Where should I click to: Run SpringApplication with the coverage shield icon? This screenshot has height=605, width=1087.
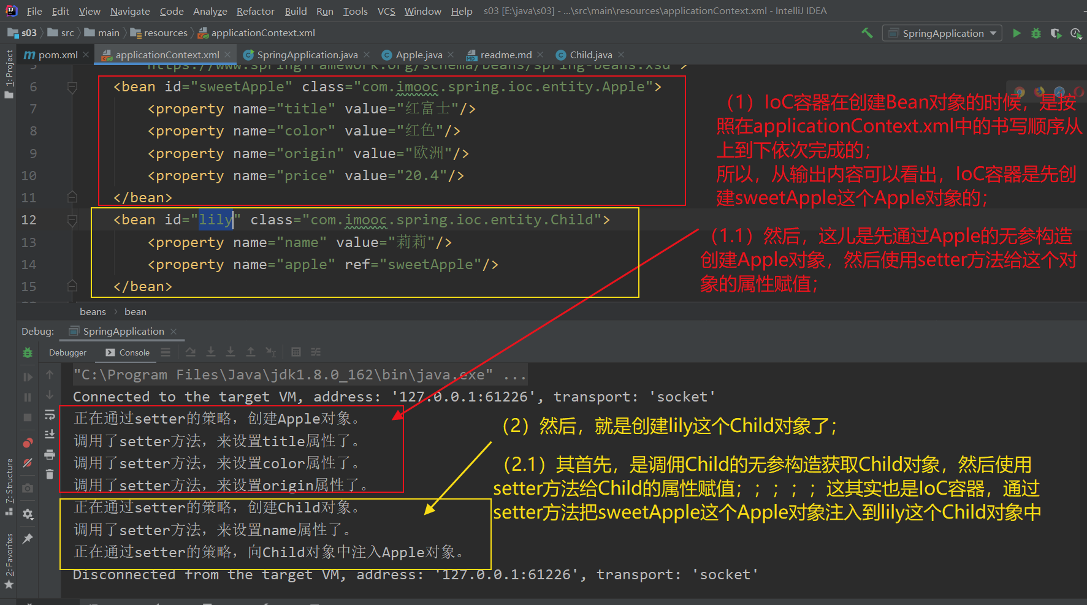pos(1055,33)
